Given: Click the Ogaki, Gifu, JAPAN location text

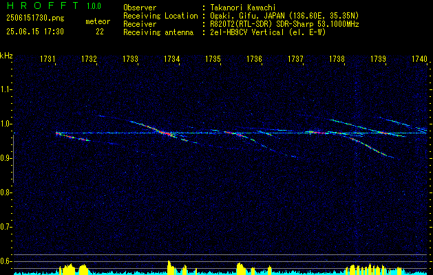Looking at the screenshot, I should pyautogui.click(x=284, y=16).
